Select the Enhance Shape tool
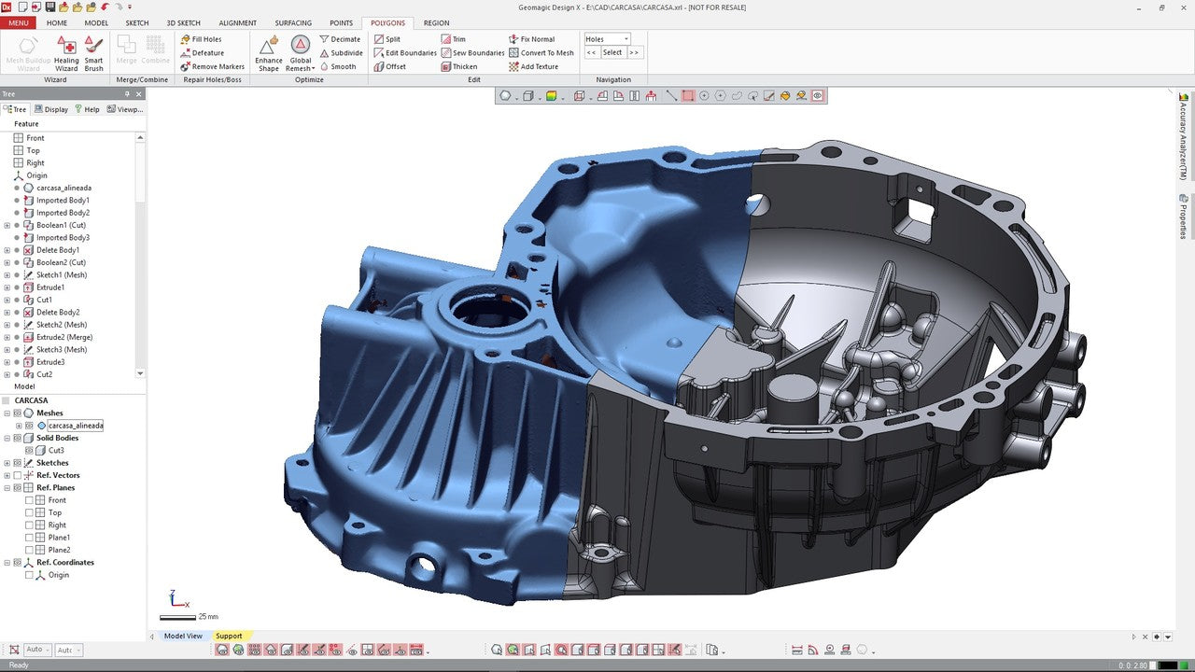The image size is (1195, 672). coord(268,51)
